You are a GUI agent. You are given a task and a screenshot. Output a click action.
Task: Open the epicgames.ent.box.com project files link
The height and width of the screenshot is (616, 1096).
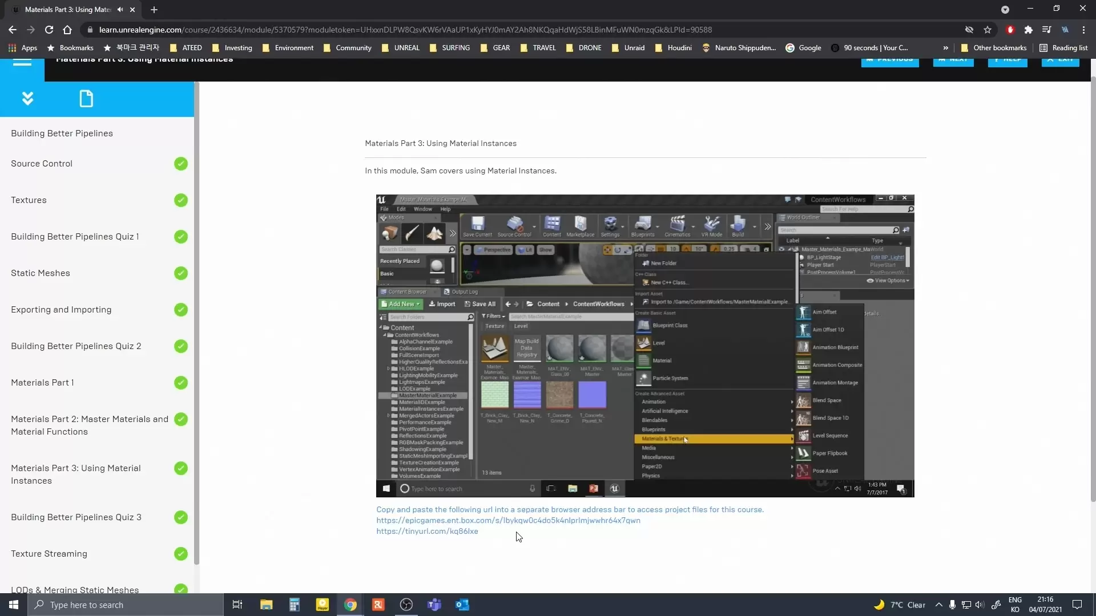click(508, 520)
